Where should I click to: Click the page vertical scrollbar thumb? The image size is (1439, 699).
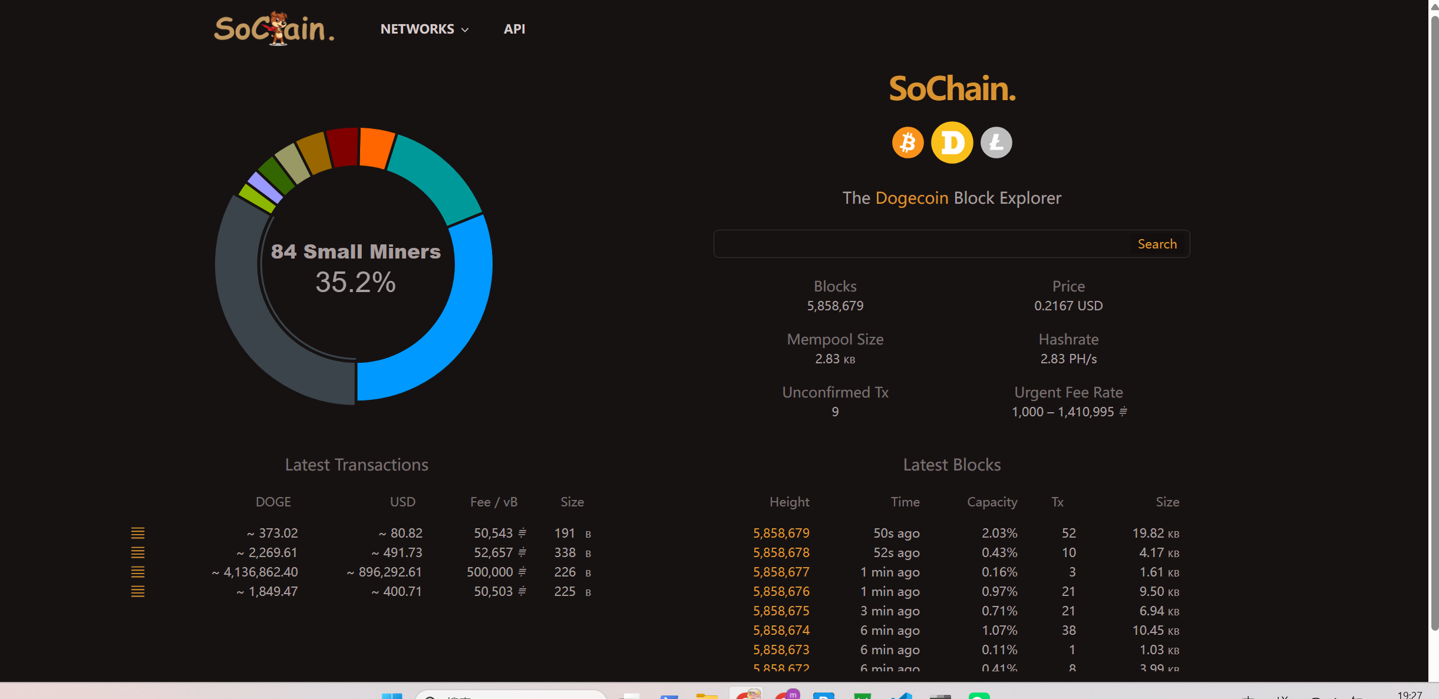(x=1434, y=323)
